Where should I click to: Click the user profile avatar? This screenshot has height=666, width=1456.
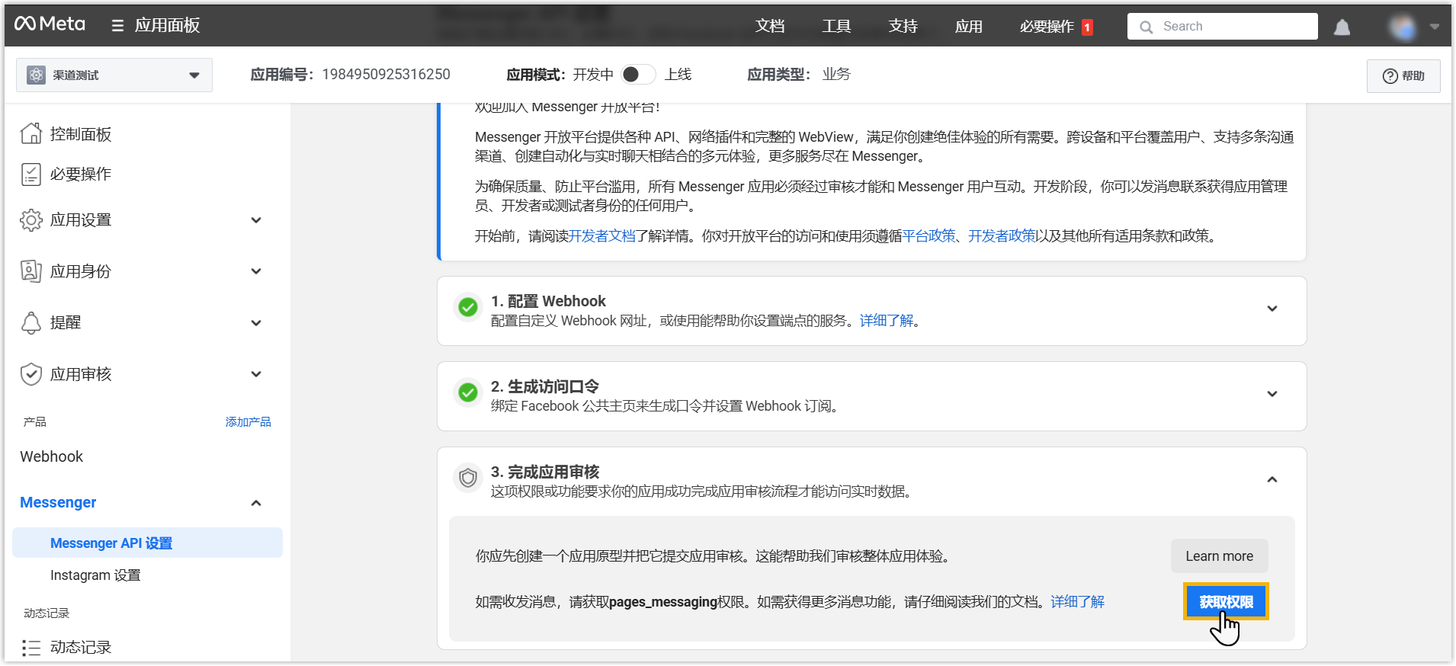pos(1403,27)
